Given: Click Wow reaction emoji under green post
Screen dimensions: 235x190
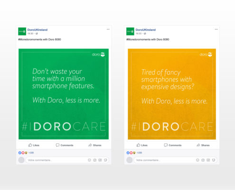Looking at the screenshot, I should (26, 153).
